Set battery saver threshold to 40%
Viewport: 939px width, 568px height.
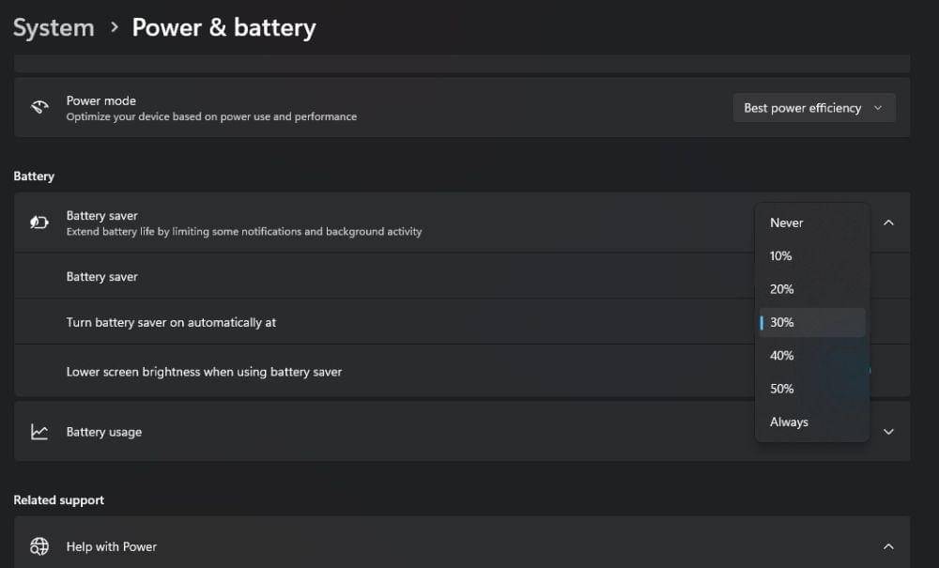(x=782, y=355)
